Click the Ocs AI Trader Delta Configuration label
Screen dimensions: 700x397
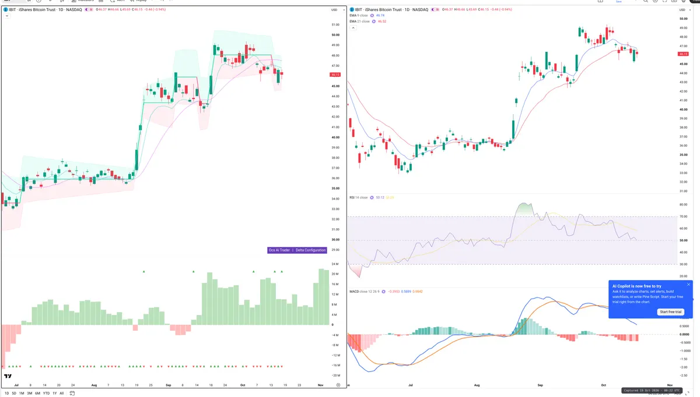(x=297, y=250)
